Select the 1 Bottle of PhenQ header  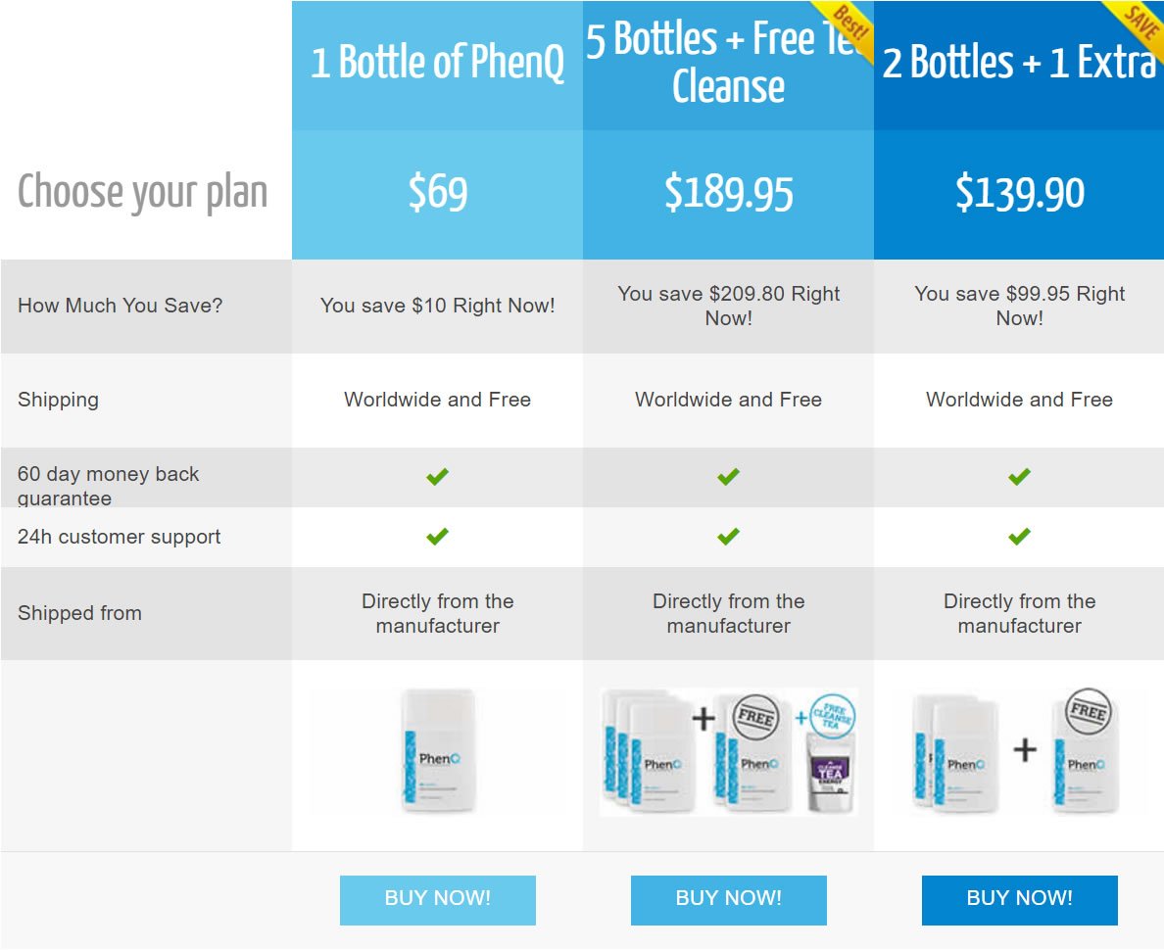(x=437, y=66)
